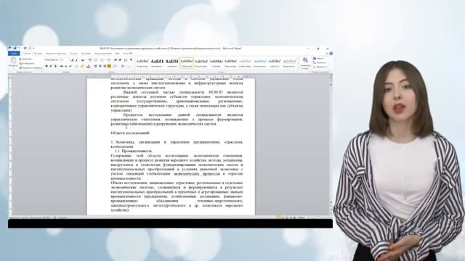Show or hide paragraph marks (¶)

point(131,60)
